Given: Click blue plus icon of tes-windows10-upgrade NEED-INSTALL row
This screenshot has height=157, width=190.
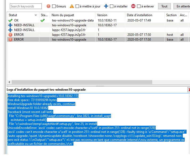Looking at the screenshot, I should [10, 25].
